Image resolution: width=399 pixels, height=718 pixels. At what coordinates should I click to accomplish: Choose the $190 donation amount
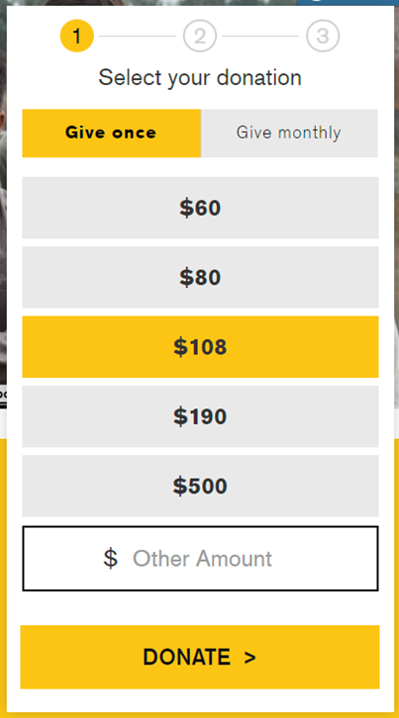pos(200,416)
